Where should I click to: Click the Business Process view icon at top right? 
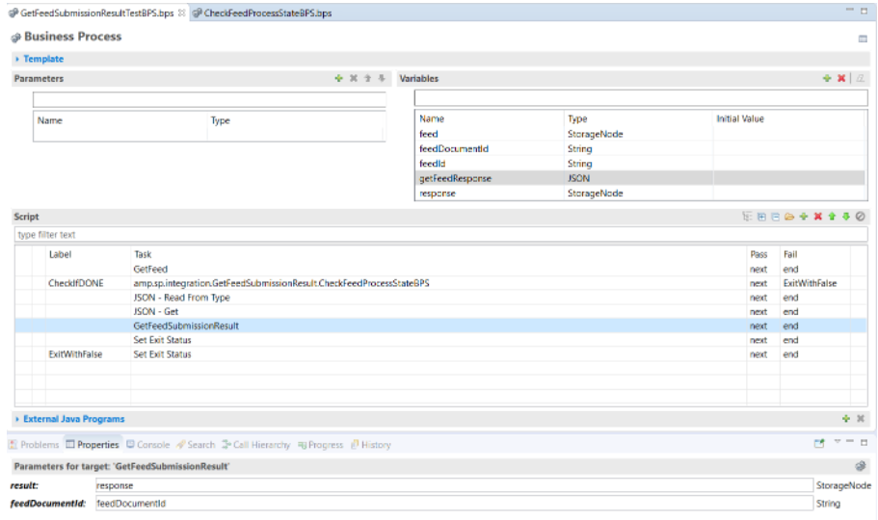(863, 39)
